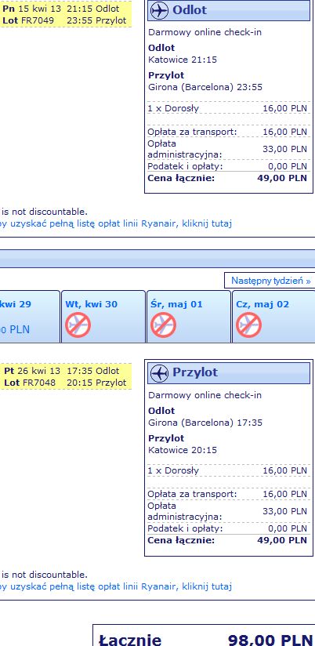Viewport: 315px width, 646px height.
Task: Click 'Girona (Barcelona) 17:35' departure text
Action: (205, 423)
